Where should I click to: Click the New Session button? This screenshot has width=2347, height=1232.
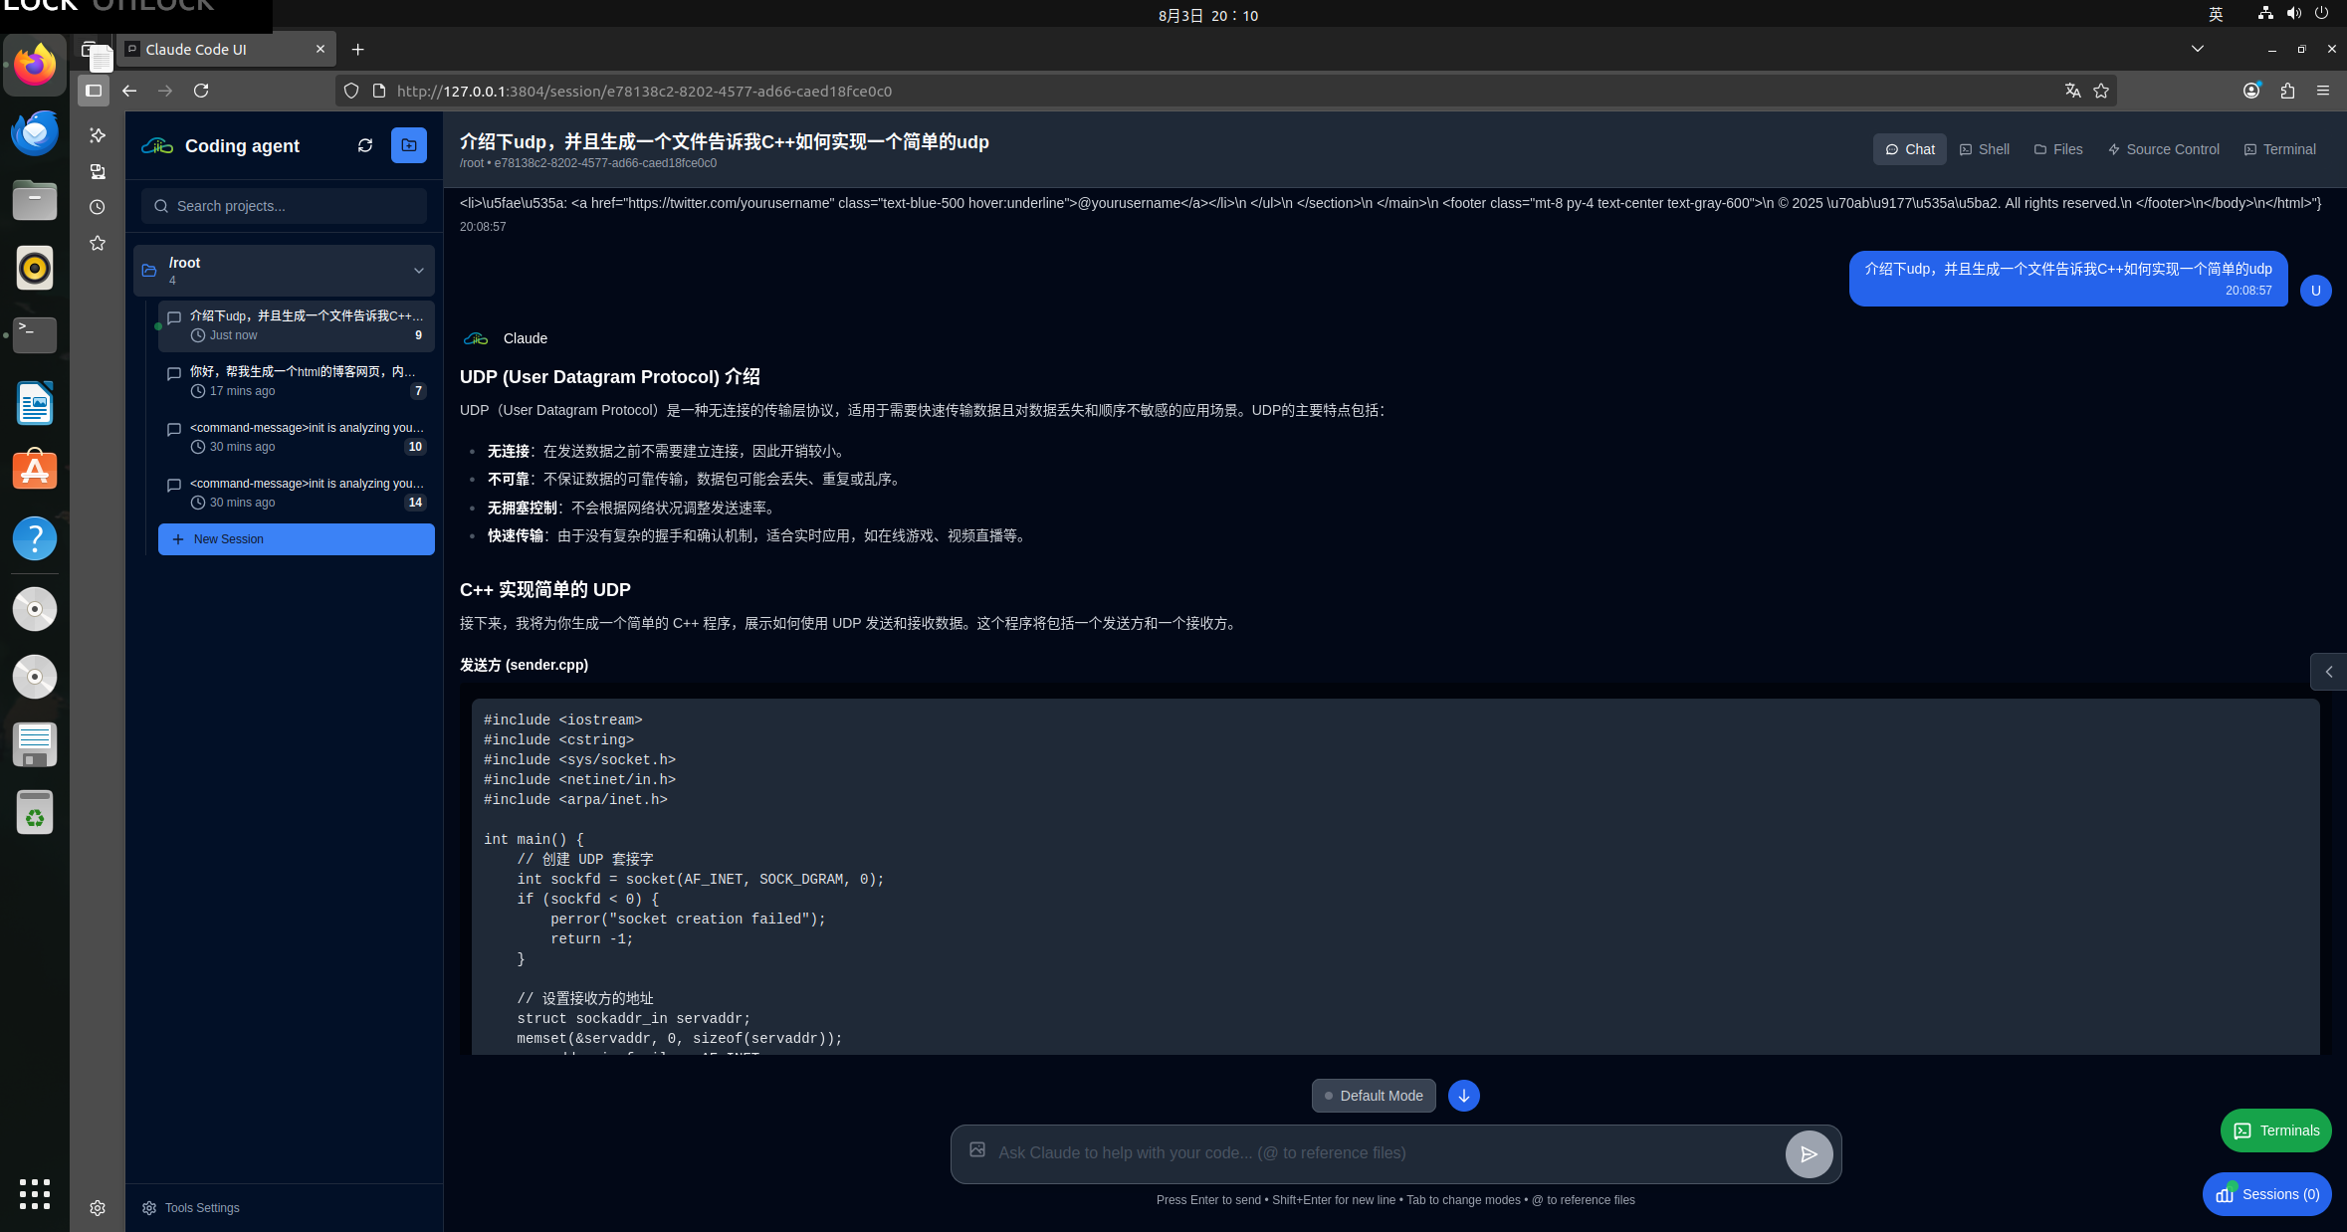297,539
